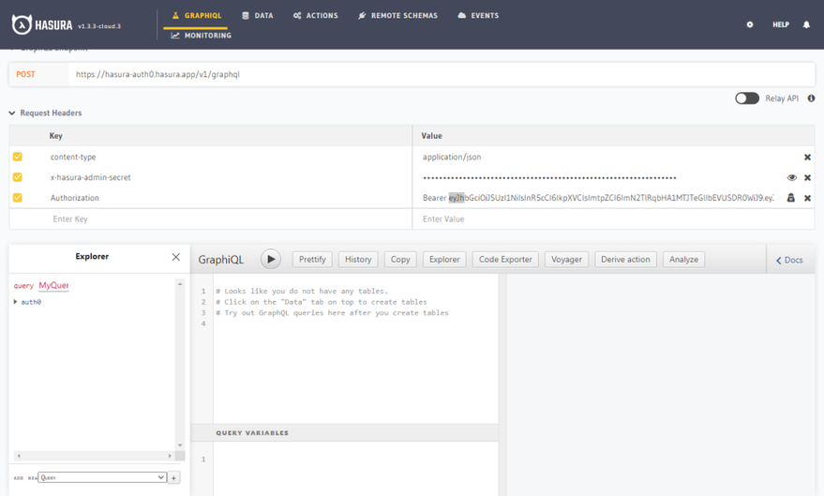Click the application/json header value

click(x=452, y=158)
